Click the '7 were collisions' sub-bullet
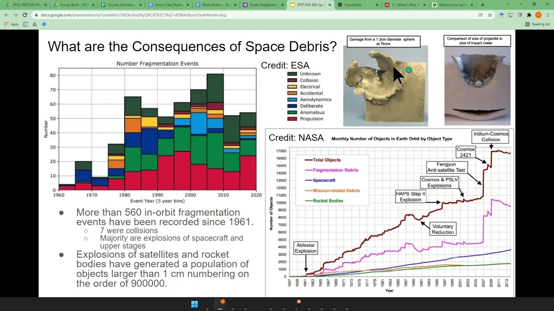Screen dimensions: 554x311 click(129, 231)
